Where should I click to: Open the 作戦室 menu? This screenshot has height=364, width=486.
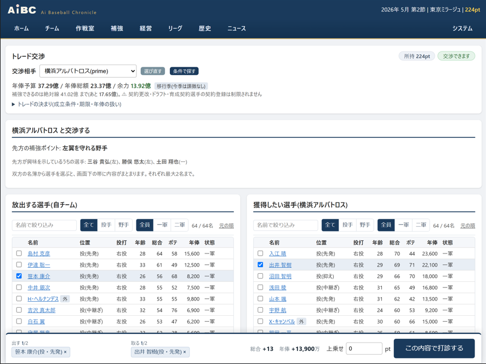pos(85,28)
